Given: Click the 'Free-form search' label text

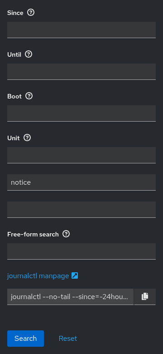Looking at the screenshot, I should pos(33,234).
